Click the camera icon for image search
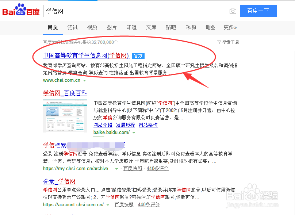295x215 pixels. tap(233, 11)
